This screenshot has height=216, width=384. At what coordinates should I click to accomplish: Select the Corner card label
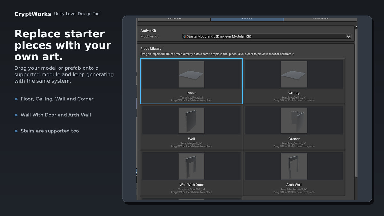(x=294, y=139)
